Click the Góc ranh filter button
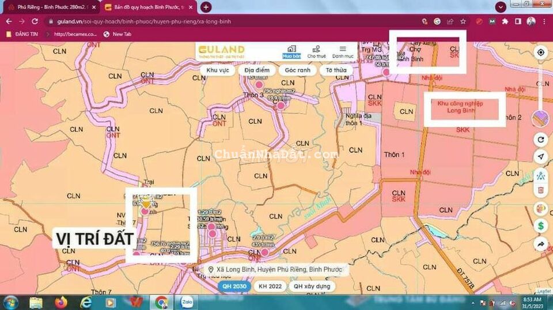Viewport: 553px width, 310px height. (x=298, y=70)
